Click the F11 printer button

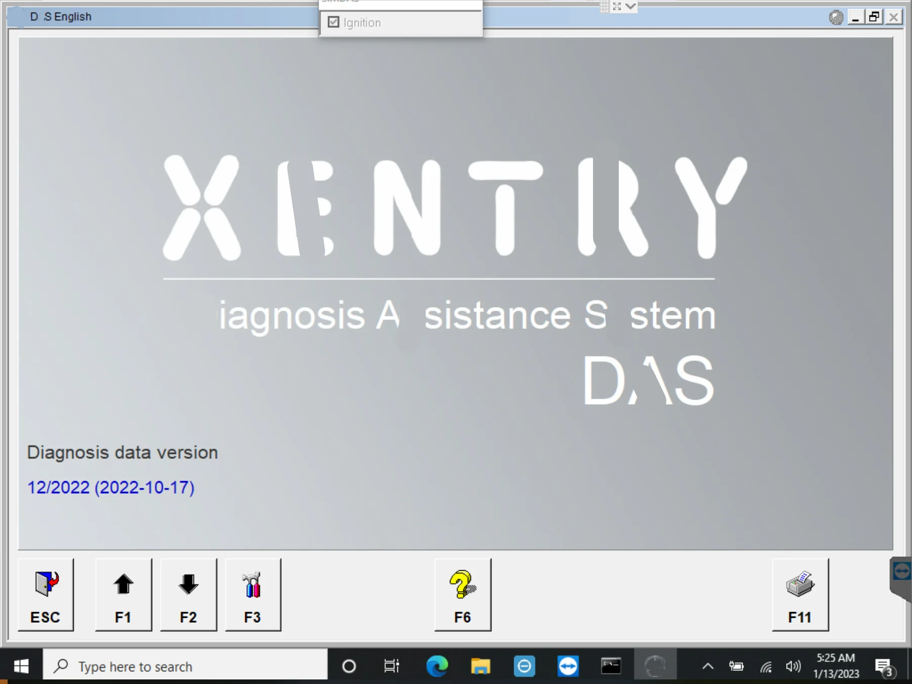click(800, 594)
